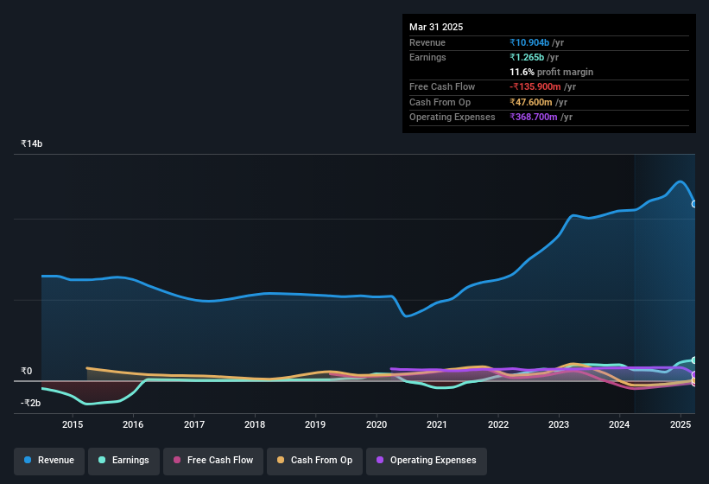Click the 2015 x-axis label
Image resolution: width=709 pixels, height=484 pixels.
click(73, 424)
